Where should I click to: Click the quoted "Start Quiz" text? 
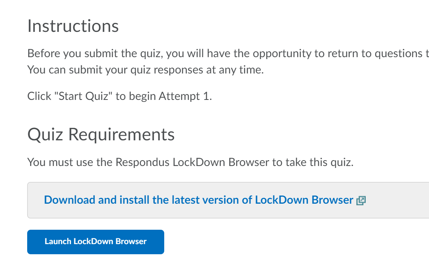85,96
